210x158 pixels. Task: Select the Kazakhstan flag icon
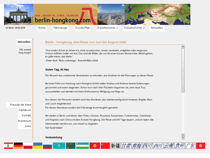pyautogui.click(x=59, y=146)
